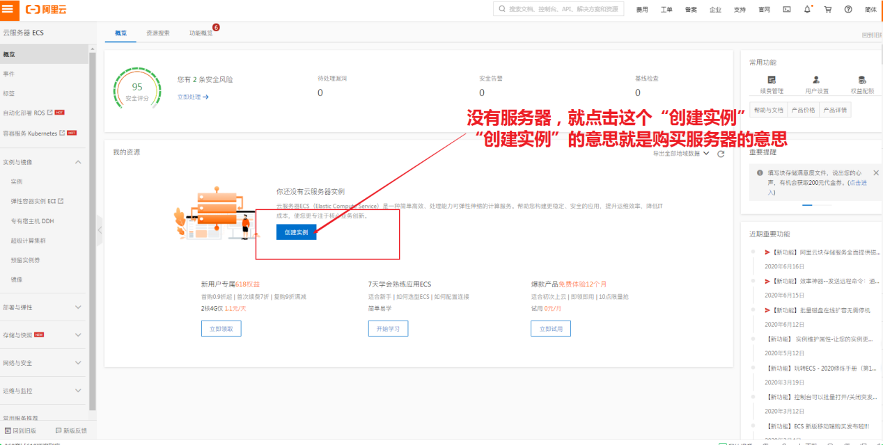
Task: Select 概览 in the sidebar
Action: click(x=44, y=54)
